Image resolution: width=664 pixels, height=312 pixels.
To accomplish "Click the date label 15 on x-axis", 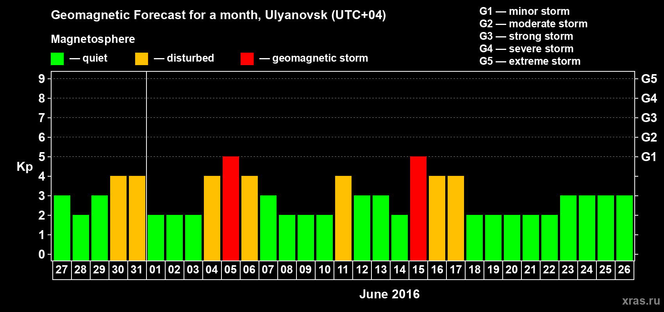I will point(418,270).
